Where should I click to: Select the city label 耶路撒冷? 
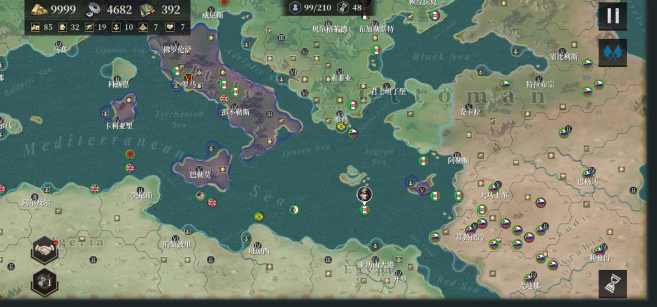[x=470, y=237]
